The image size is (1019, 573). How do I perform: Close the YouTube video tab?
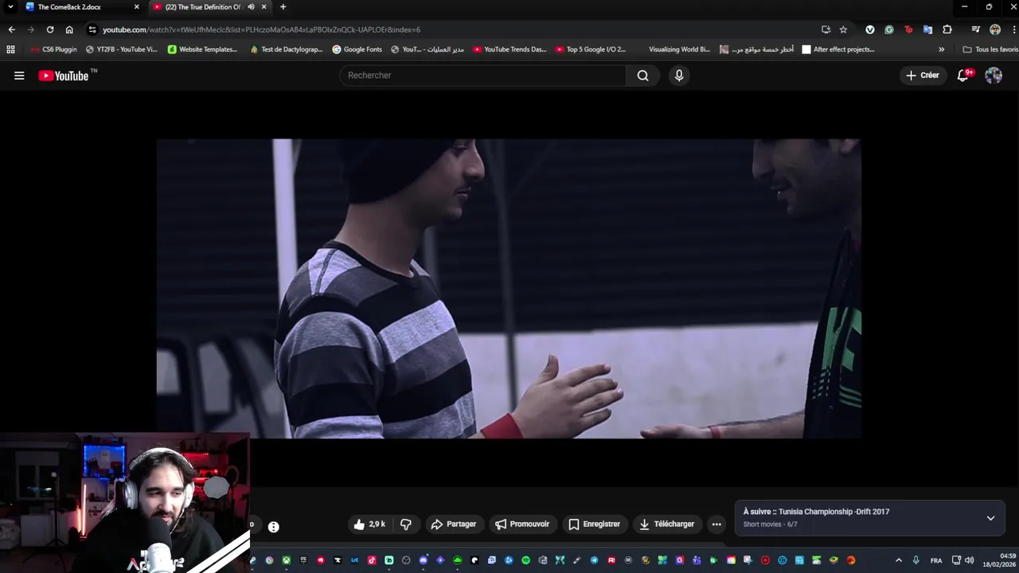264,7
